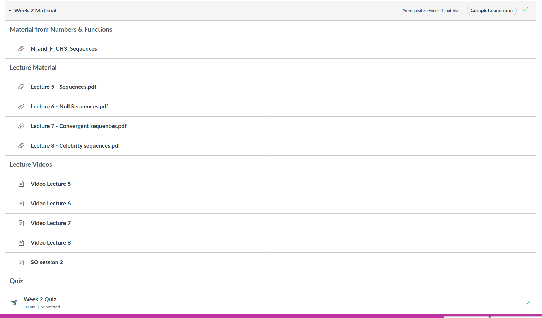Open the Week 2 Quiz

(40, 299)
